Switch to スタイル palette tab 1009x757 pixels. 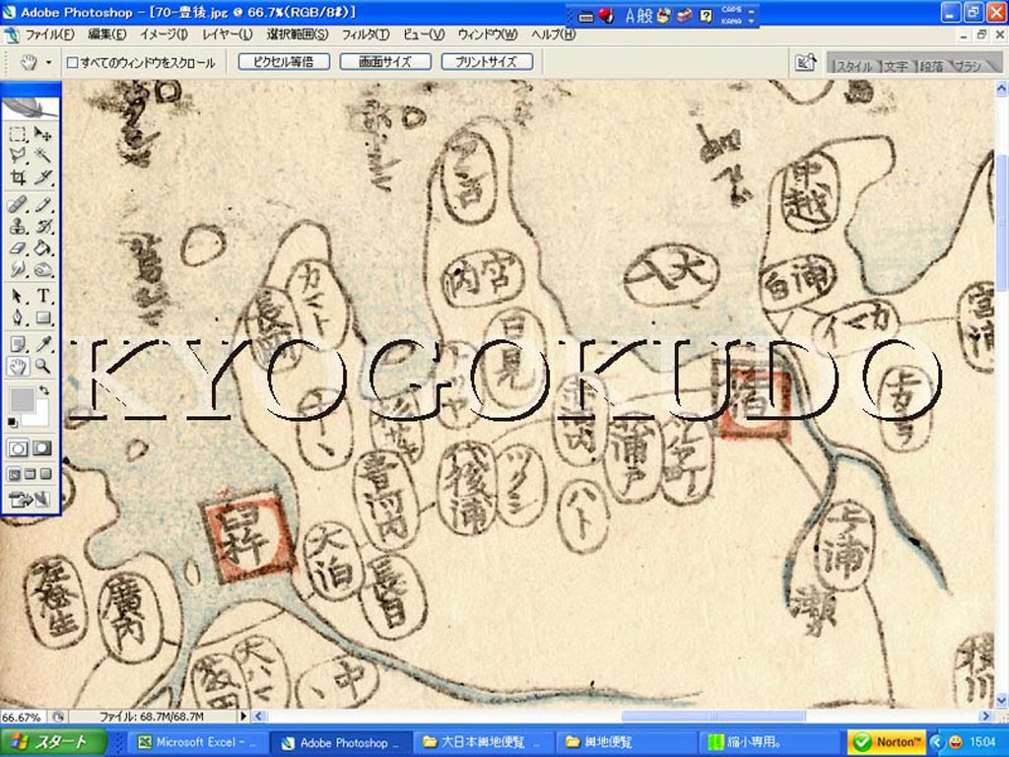pos(853,66)
